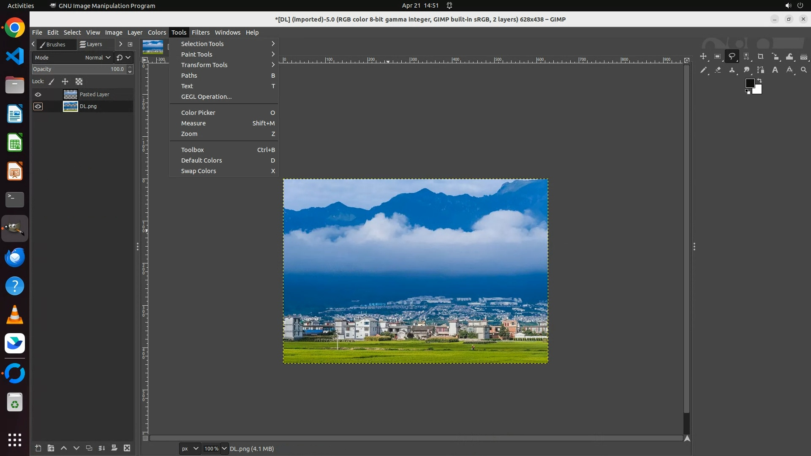Viewport: 811px width, 456px height.
Task: Delete the selected layer
Action: click(127, 448)
